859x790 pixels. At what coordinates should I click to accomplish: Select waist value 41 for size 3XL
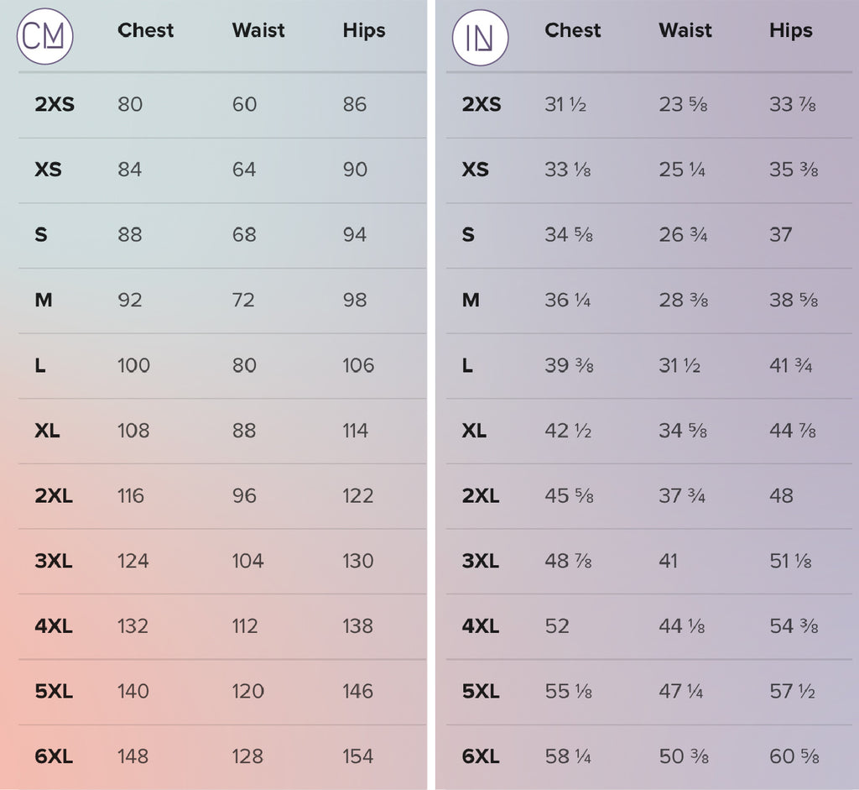tap(668, 561)
